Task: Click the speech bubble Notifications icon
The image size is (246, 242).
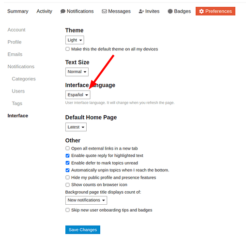Action: (63, 11)
